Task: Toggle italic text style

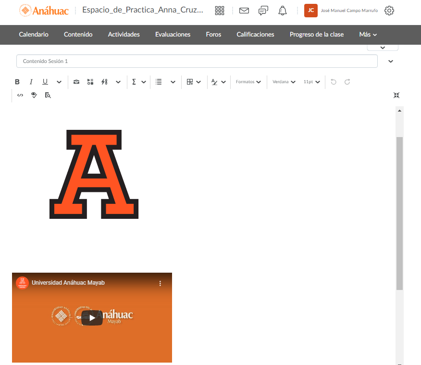Action: (x=31, y=82)
